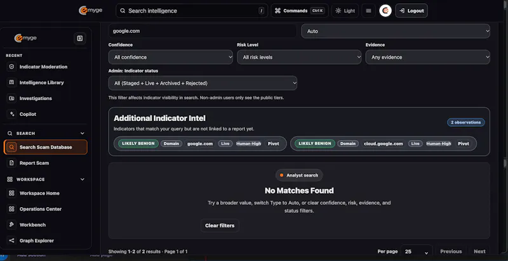Click Live tag on cloud.google.com indicator
The image size is (508, 261).
pos(415,144)
